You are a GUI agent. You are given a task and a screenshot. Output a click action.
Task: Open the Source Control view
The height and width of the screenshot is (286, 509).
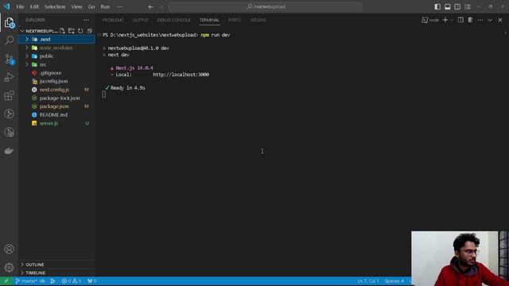pos(9,59)
